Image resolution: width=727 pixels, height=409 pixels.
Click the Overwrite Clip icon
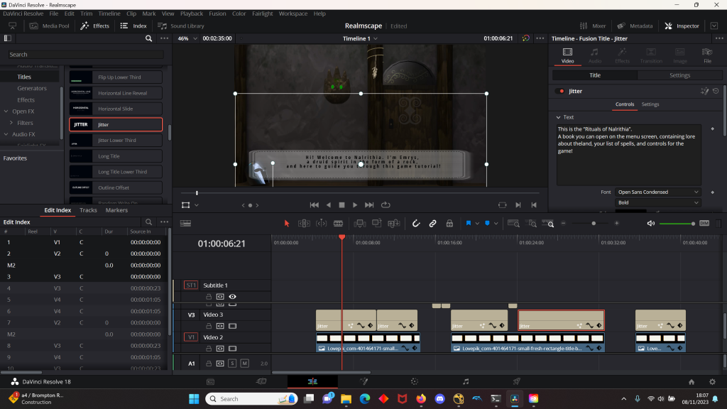click(376, 224)
